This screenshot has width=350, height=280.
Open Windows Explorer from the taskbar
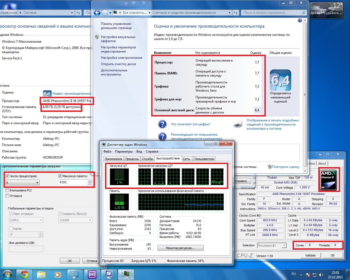41,274
